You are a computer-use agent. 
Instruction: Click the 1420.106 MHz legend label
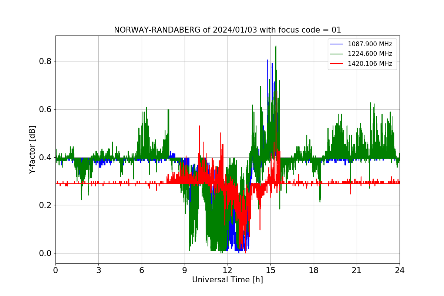tap(370, 64)
